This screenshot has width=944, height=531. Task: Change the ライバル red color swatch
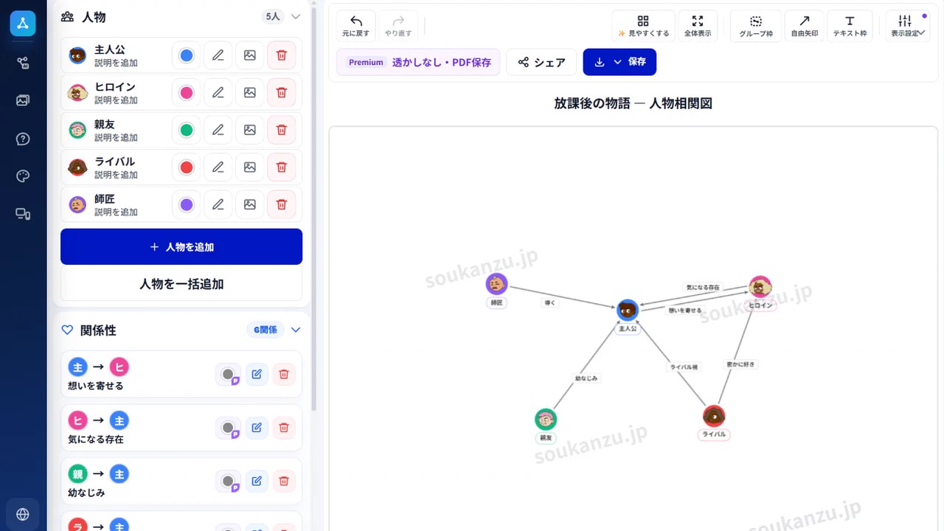pos(187,167)
